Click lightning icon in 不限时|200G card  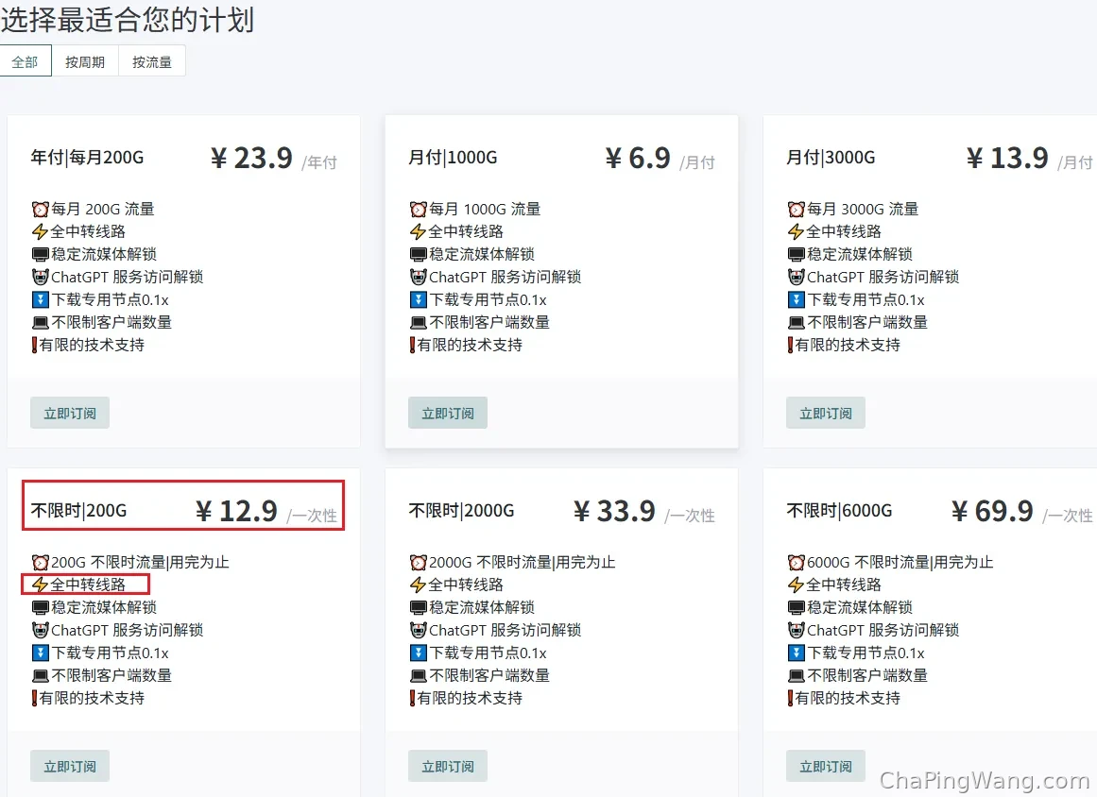click(41, 585)
